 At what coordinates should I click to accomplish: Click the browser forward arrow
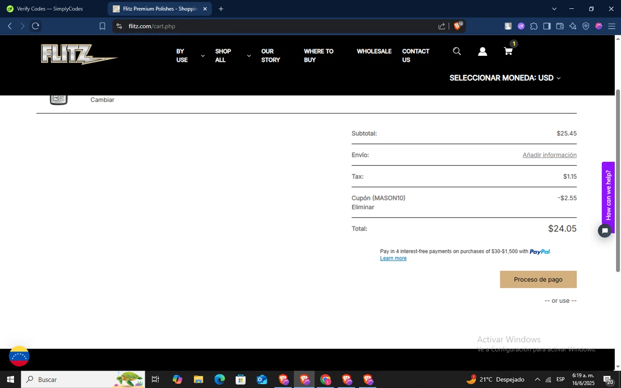point(22,26)
